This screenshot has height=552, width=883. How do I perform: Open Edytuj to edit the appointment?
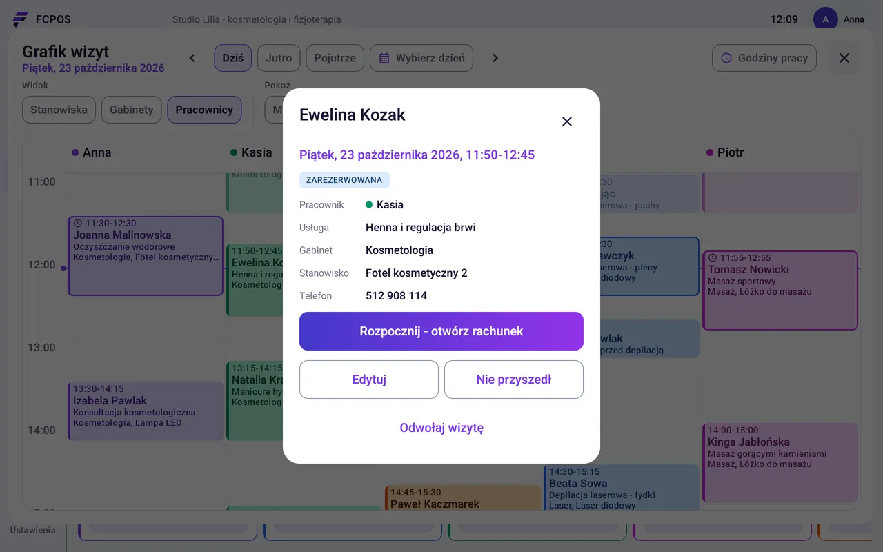click(x=369, y=379)
